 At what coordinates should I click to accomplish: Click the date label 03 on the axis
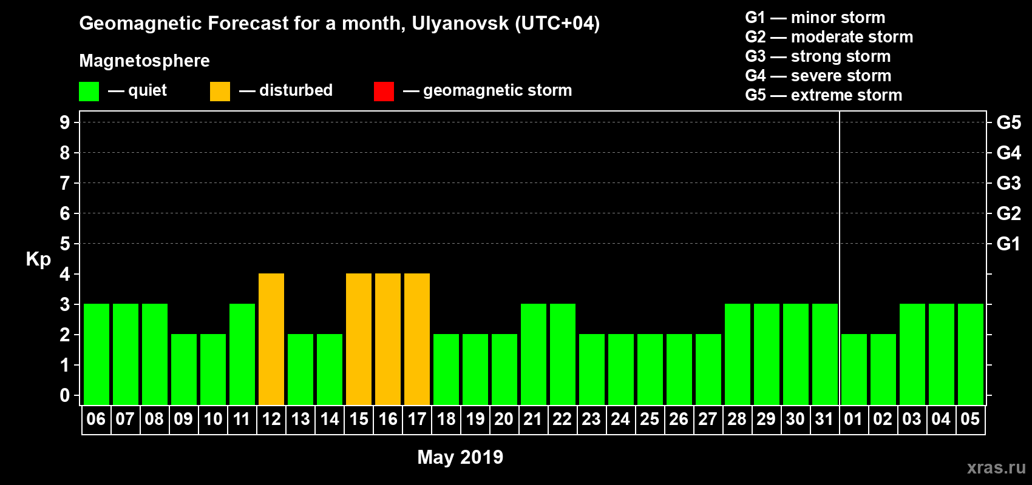coord(912,419)
